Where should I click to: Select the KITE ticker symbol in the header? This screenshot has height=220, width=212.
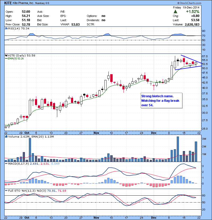[8, 3]
